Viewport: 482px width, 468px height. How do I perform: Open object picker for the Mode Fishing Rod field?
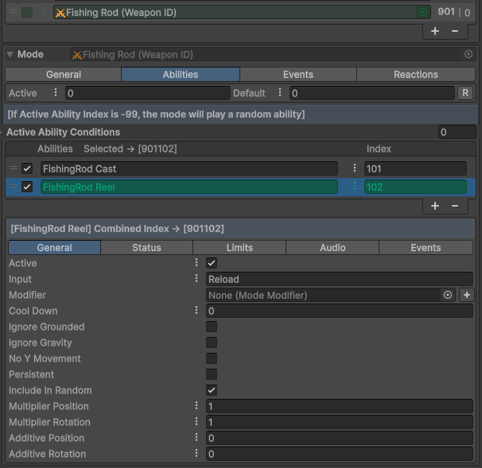coord(468,55)
